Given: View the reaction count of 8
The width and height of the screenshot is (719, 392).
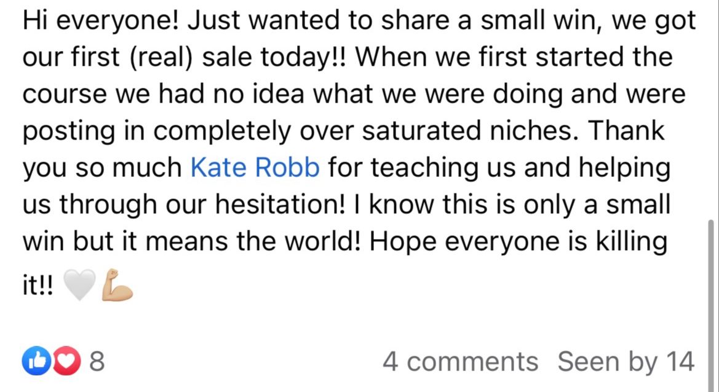Looking at the screenshot, I should click(x=97, y=361).
